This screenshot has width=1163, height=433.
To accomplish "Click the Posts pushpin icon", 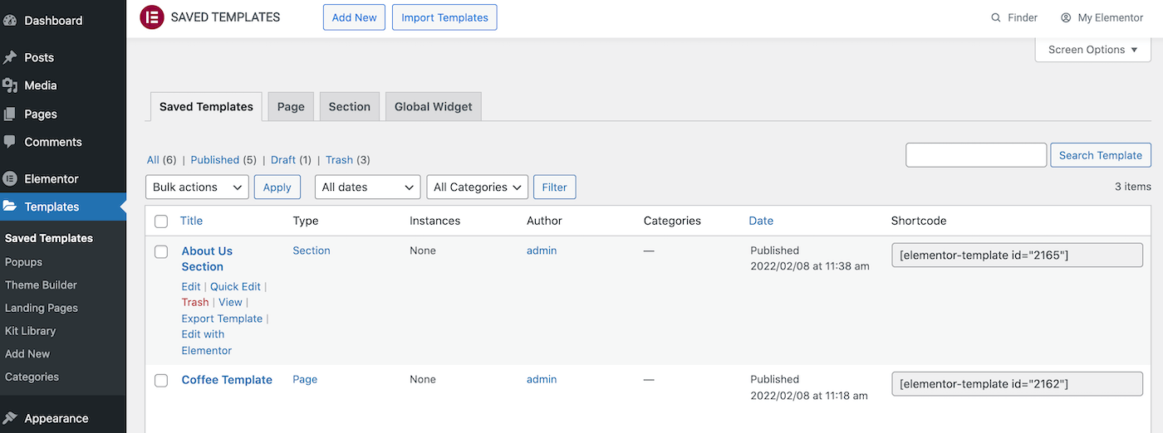I will tap(10, 57).
